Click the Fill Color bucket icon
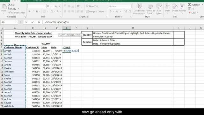 click(x=52, y=11)
